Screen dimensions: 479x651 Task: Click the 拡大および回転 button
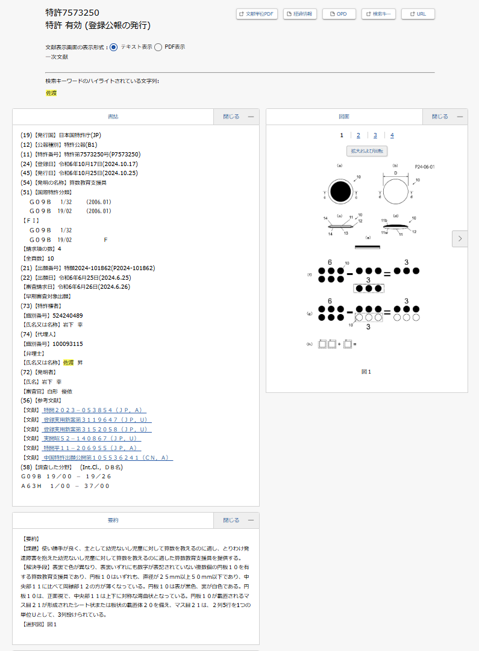click(367, 151)
